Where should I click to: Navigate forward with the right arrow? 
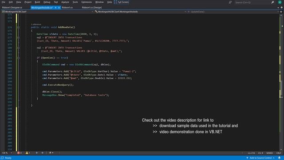(x=42, y=153)
